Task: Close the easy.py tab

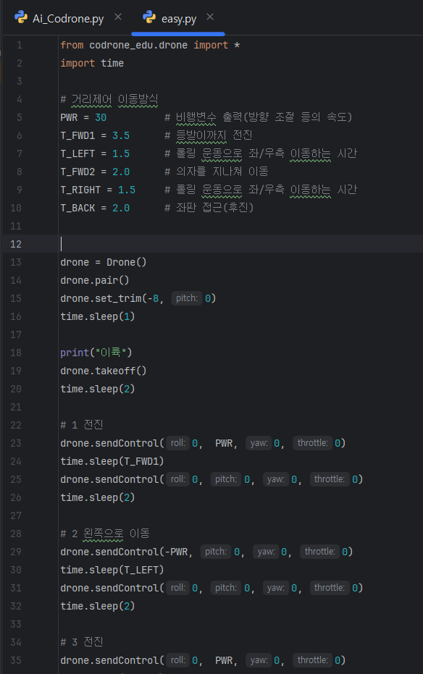Action: click(x=210, y=17)
